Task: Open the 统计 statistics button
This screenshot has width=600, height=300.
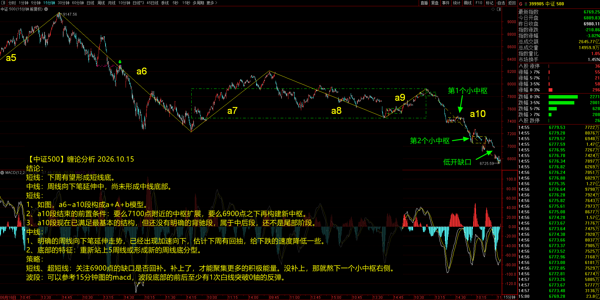Action: click(x=457, y=3)
